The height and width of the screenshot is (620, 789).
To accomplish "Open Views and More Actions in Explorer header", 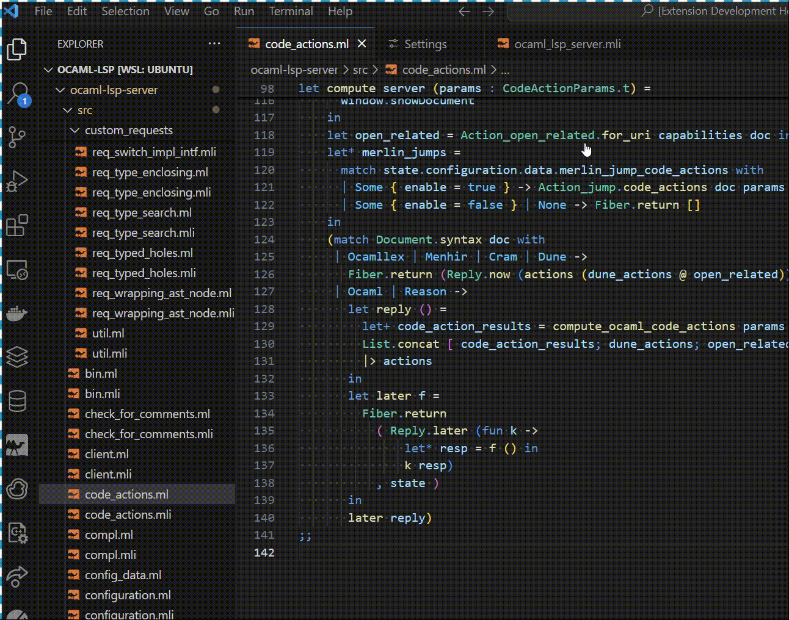I will (x=214, y=43).
